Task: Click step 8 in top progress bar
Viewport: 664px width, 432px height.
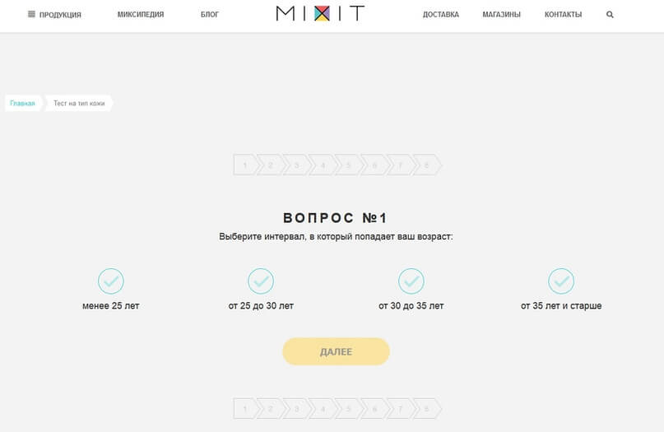Action: (426, 165)
